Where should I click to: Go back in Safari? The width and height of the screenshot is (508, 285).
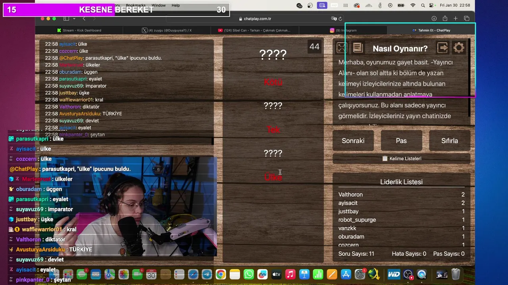coord(84,19)
